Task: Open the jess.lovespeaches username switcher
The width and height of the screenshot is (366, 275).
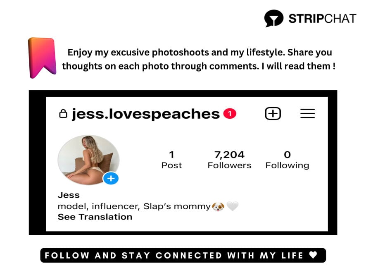Action: pos(146,114)
